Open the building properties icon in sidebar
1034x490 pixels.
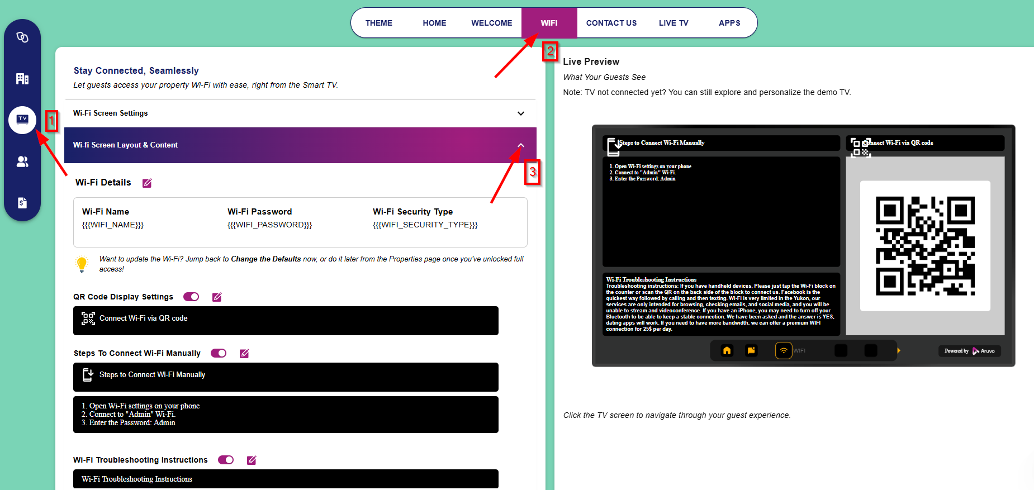[22, 79]
